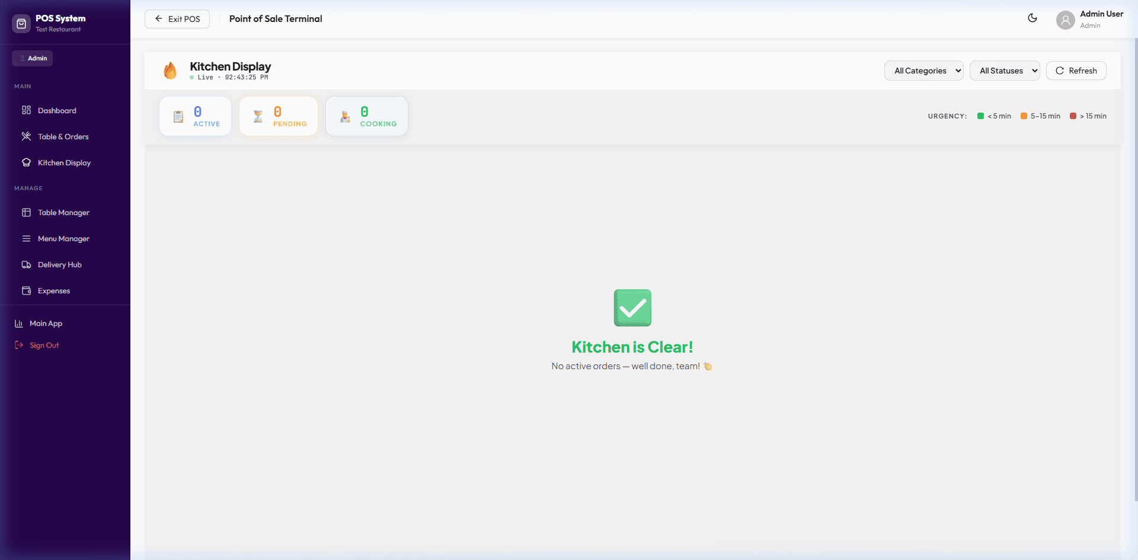1138x560 pixels.
Task: Click Exit POS to leave the terminal
Action: pos(177,18)
